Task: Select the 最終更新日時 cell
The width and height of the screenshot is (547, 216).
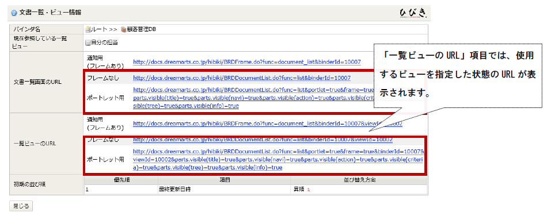Action: [x=224, y=190]
